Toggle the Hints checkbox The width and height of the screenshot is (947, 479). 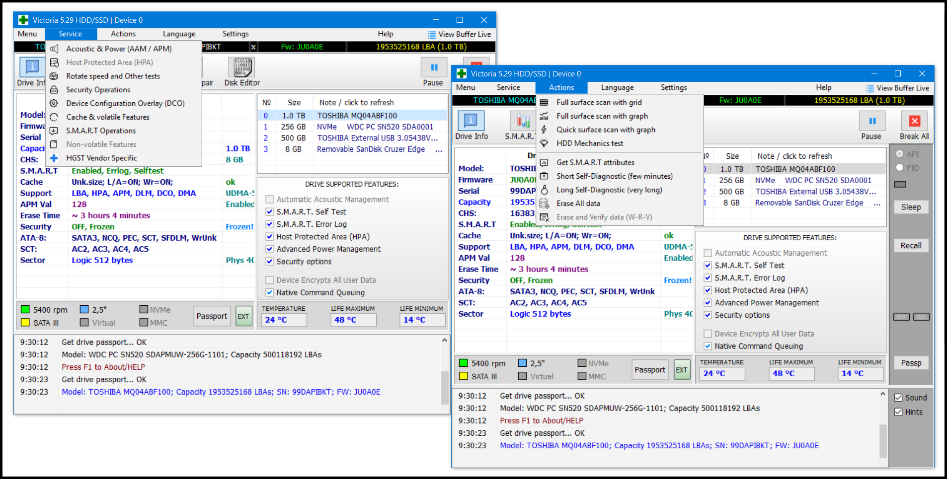pyautogui.click(x=898, y=412)
